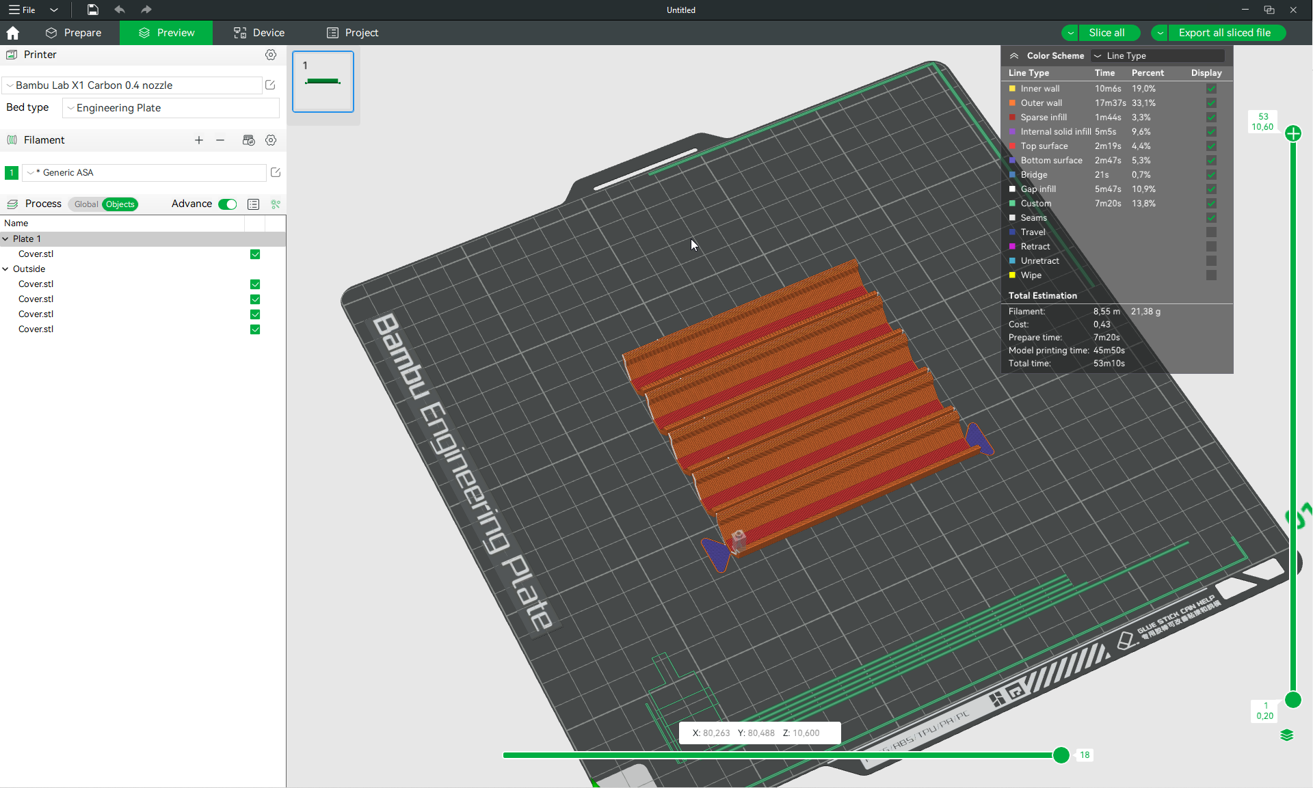
Task: Open the Filament settings gear icon
Action: click(271, 140)
